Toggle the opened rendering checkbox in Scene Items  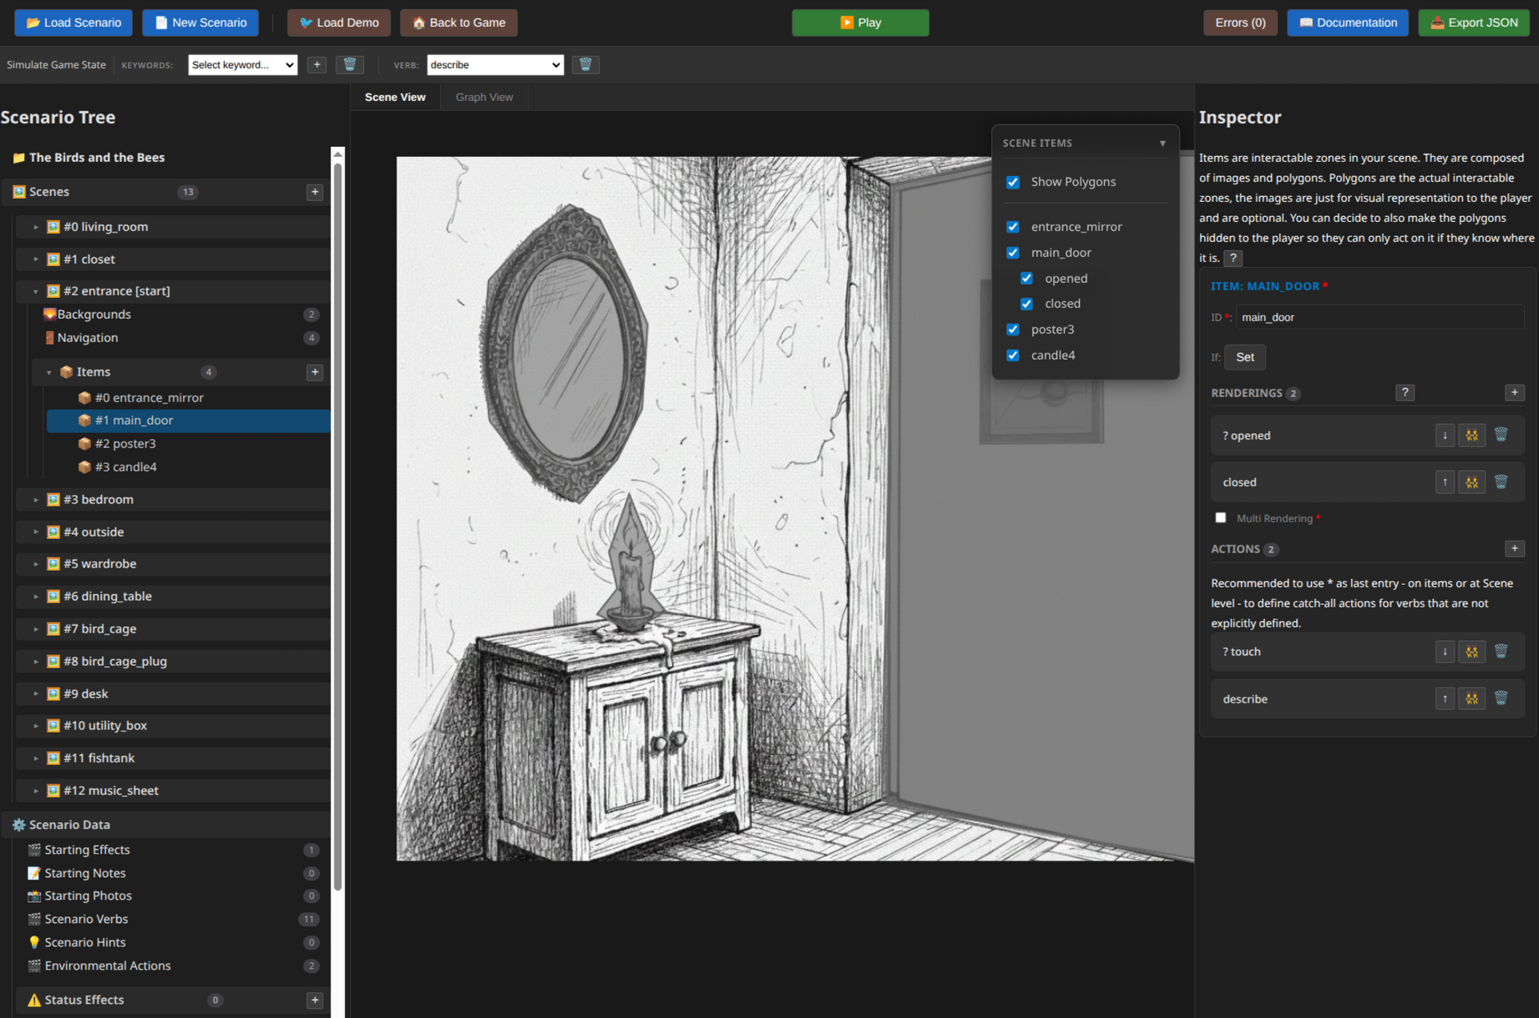[x=1026, y=279]
